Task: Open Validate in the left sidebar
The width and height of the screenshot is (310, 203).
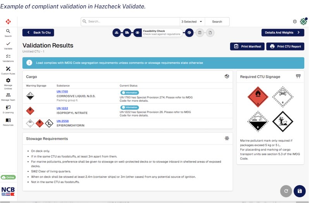Action: pyautogui.click(x=8, y=45)
